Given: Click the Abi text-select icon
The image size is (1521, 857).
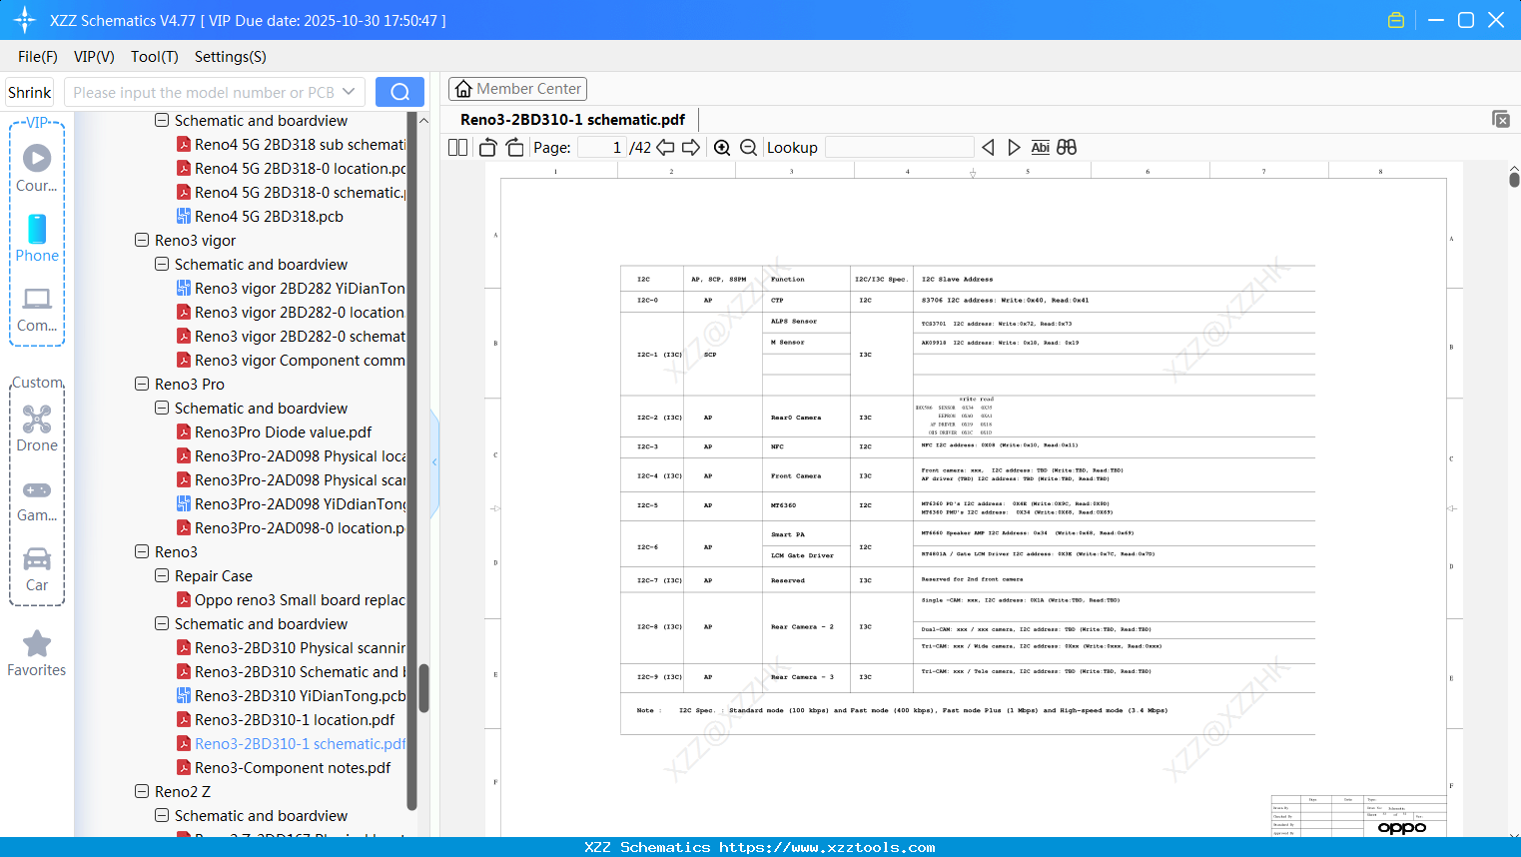Looking at the screenshot, I should pos(1040,148).
